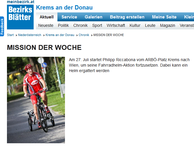Enlarge the cyclist article photo
194x147 pixels.
(36, 100)
